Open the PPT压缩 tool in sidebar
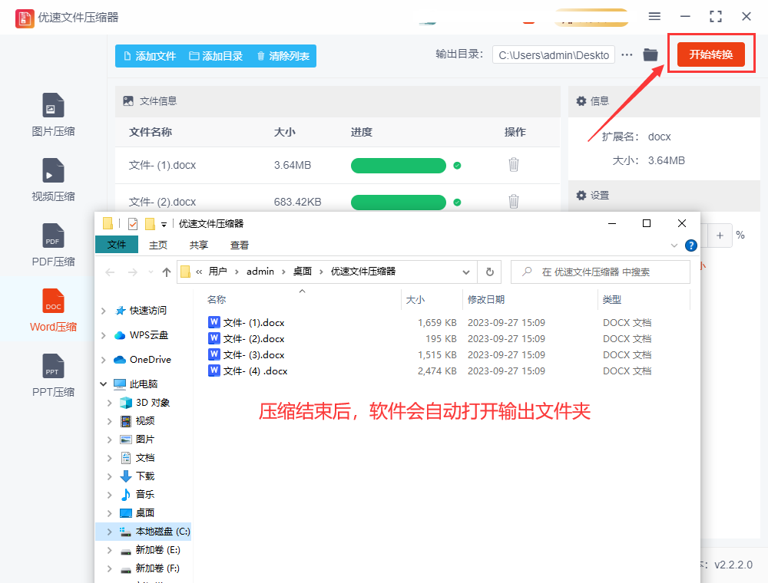The height and width of the screenshot is (583, 768). pyautogui.click(x=53, y=367)
